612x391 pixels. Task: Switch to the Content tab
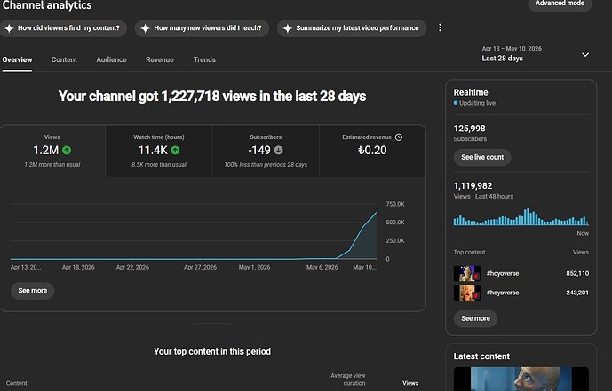64,59
